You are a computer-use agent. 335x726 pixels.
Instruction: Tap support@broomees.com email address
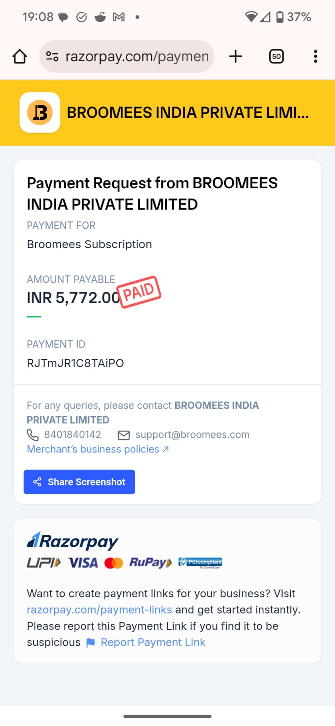(x=192, y=435)
